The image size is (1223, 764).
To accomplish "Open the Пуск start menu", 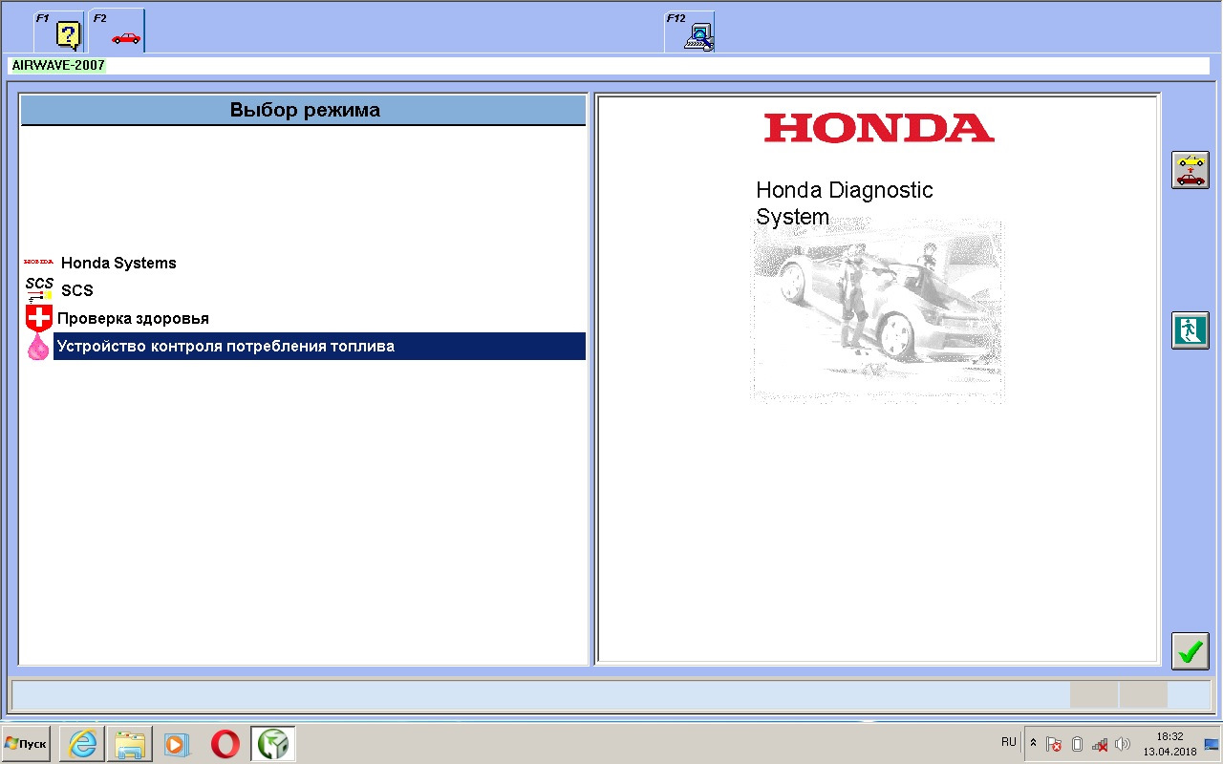I will [x=27, y=743].
